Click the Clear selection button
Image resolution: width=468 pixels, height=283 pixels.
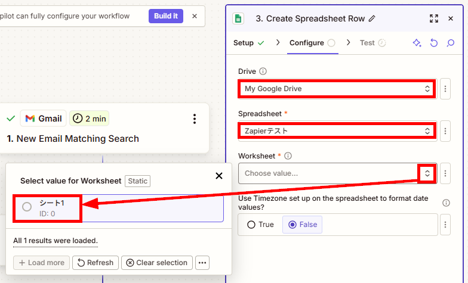coord(157,263)
